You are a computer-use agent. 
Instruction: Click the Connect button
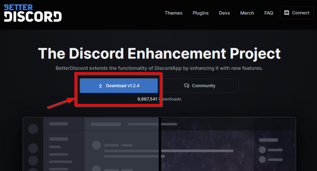(x=297, y=13)
